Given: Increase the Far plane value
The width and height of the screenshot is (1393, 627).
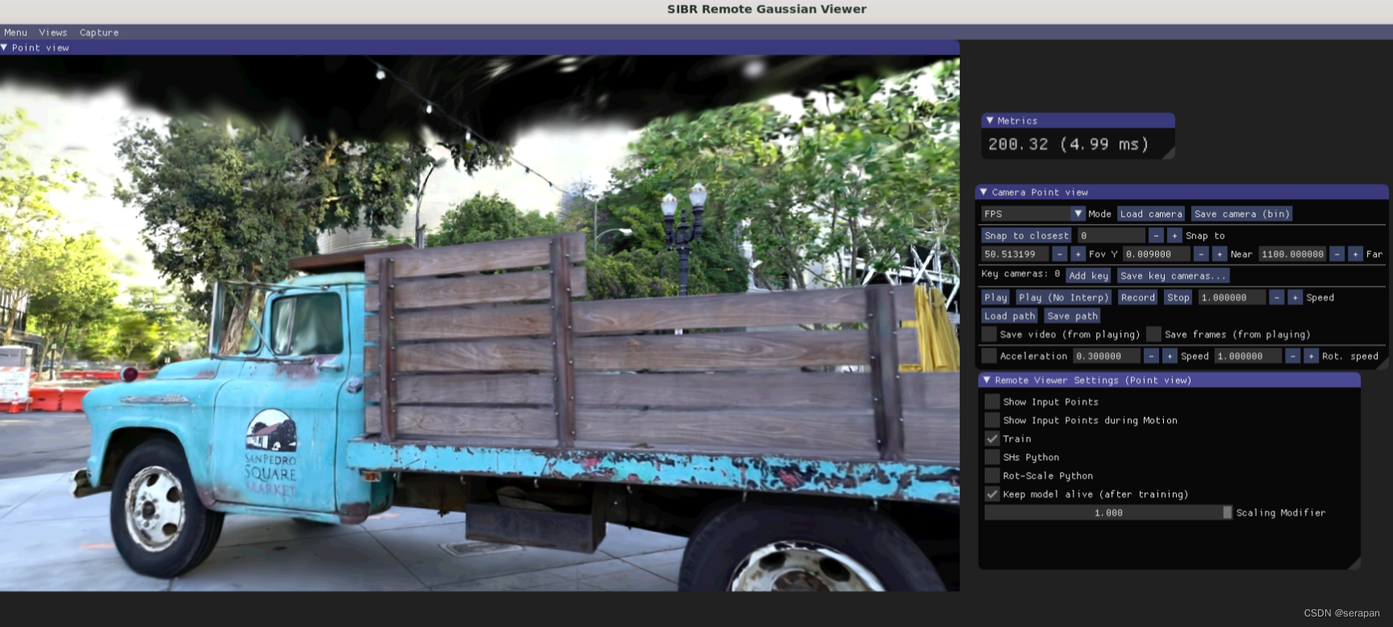Looking at the screenshot, I should click(1355, 254).
